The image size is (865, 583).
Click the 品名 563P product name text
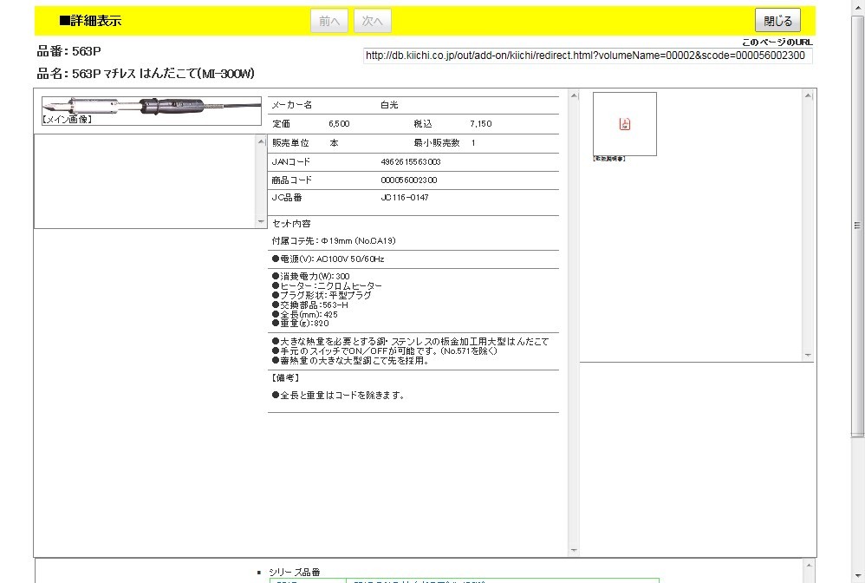point(146,74)
